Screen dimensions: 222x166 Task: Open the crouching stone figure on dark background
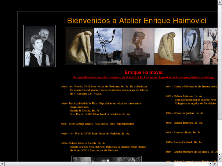(79, 46)
